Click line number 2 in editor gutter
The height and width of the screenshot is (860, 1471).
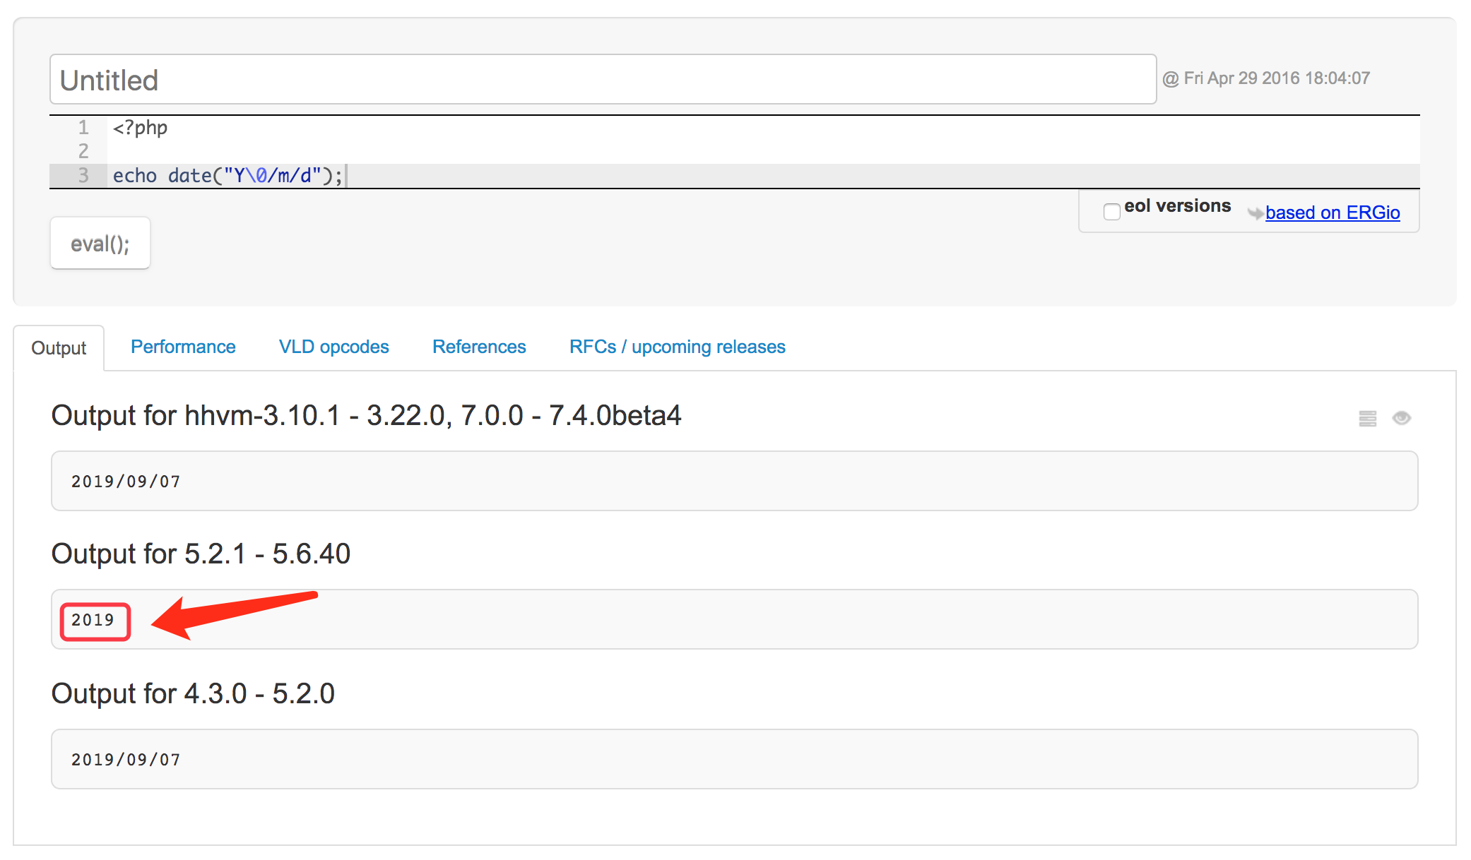click(x=83, y=151)
